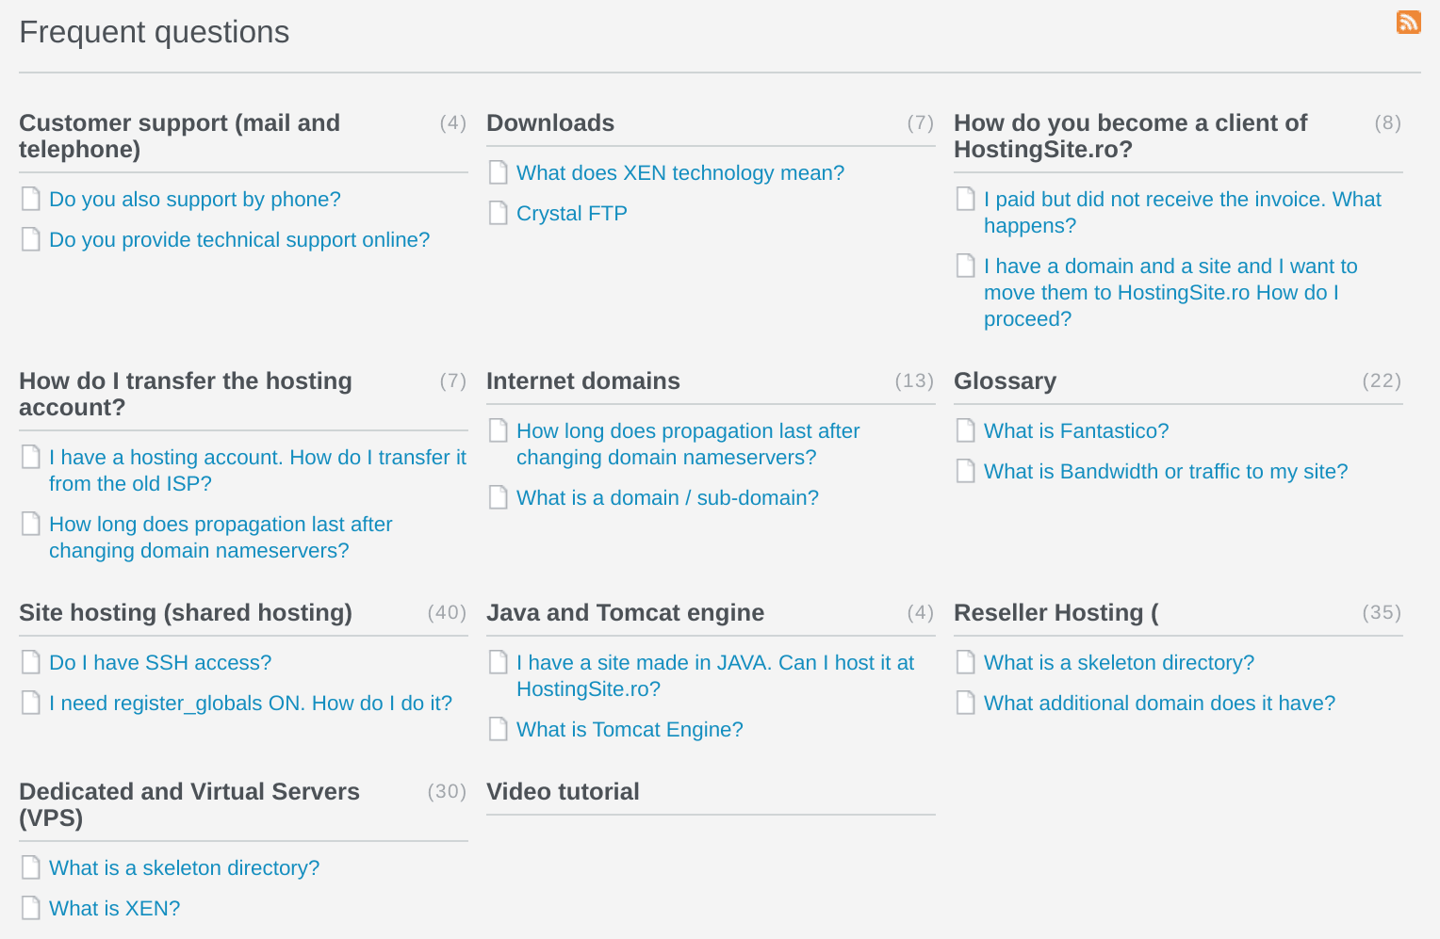Screen dimensions: 1440x939
Task: Open Java and Tomcat engine category
Action: pos(625,613)
